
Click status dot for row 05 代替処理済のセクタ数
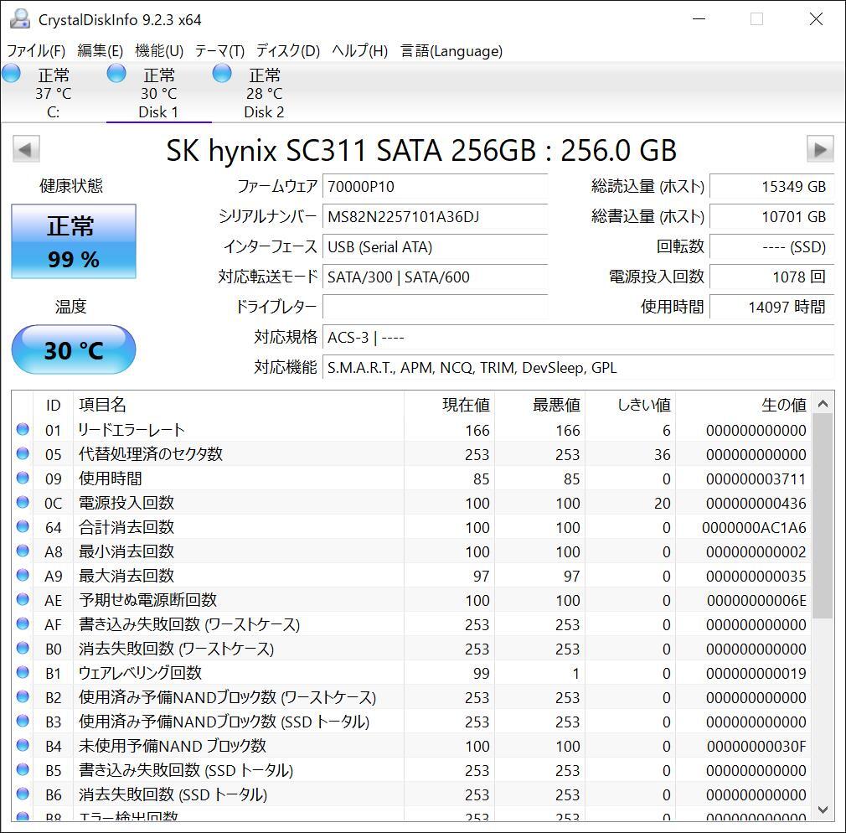[23, 453]
